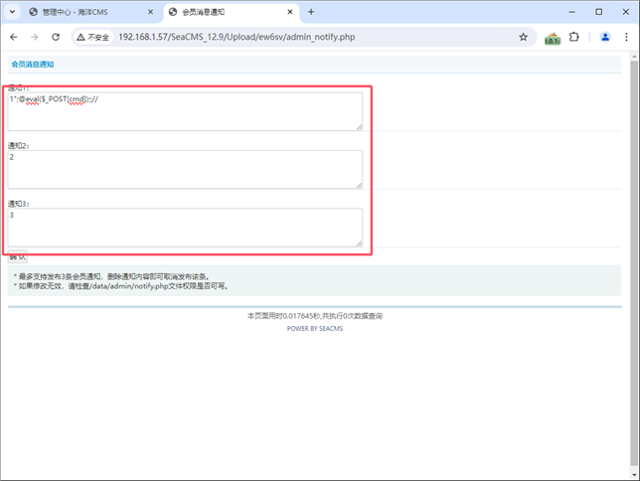Click the green 1.0.1 extension icon

553,38
